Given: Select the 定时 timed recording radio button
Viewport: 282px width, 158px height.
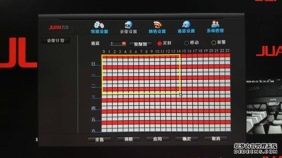Looking at the screenshot, I should click(x=160, y=43).
